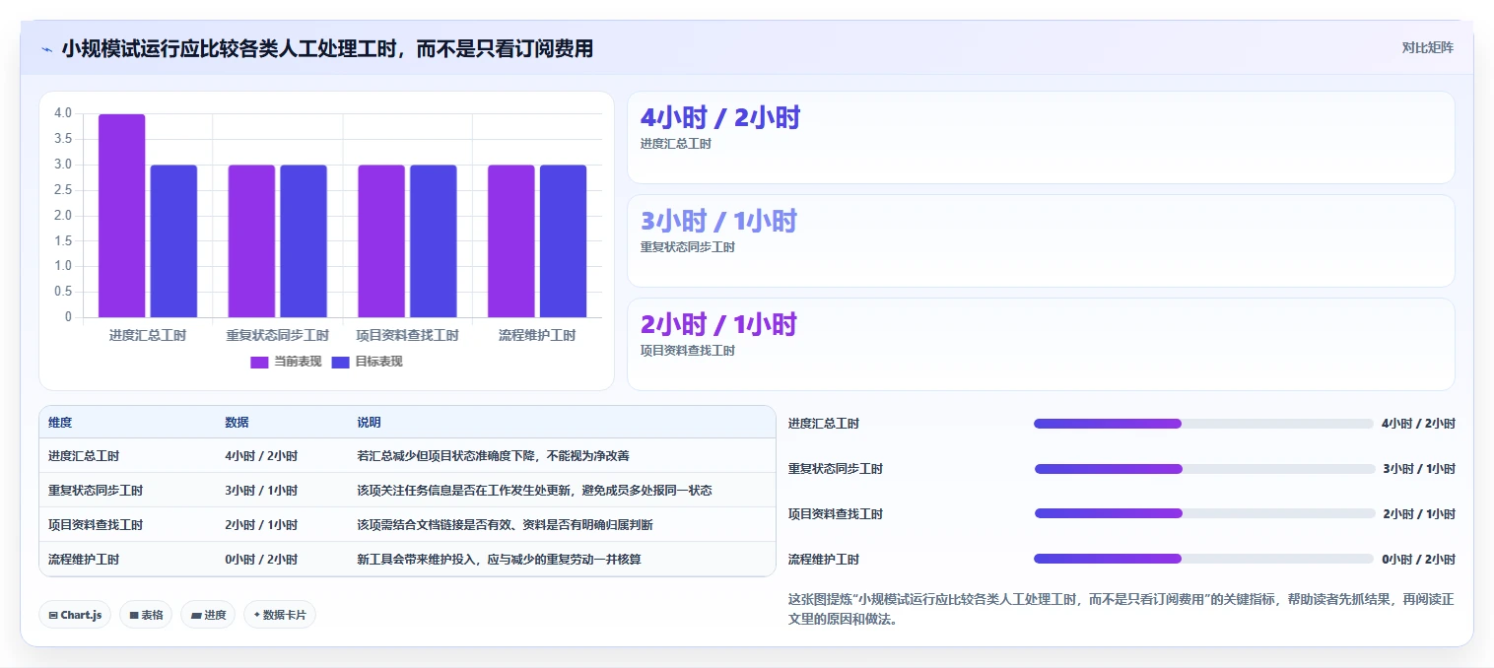Viewport: 1494px width, 668px height.
Task: Select the purple 当前表现 bar for 重复状态同步工时
Action: coord(251,241)
